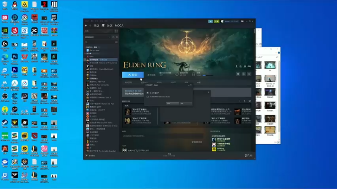
Task: Focus the library search field
Action: coord(99,42)
